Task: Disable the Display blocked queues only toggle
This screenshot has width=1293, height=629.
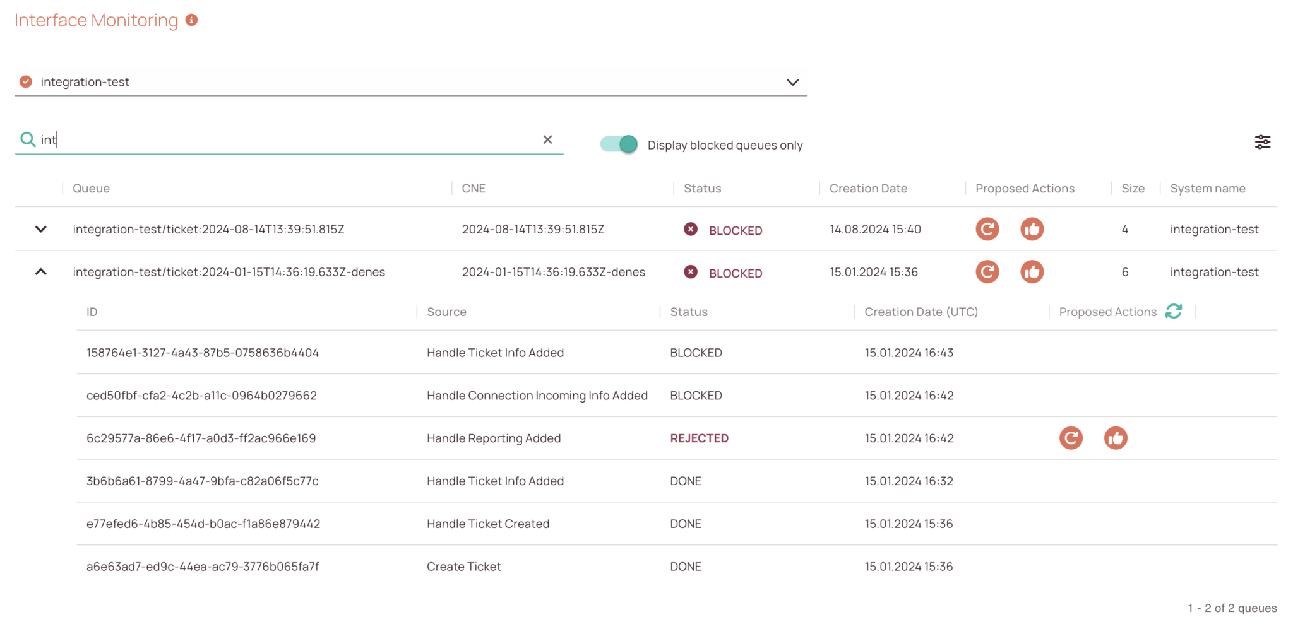Action: coord(619,144)
